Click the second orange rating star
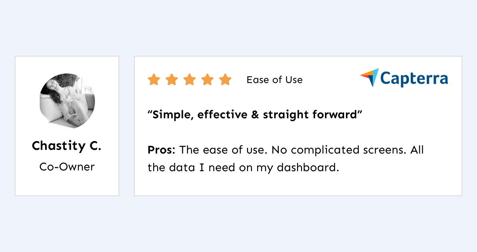 (x=172, y=79)
